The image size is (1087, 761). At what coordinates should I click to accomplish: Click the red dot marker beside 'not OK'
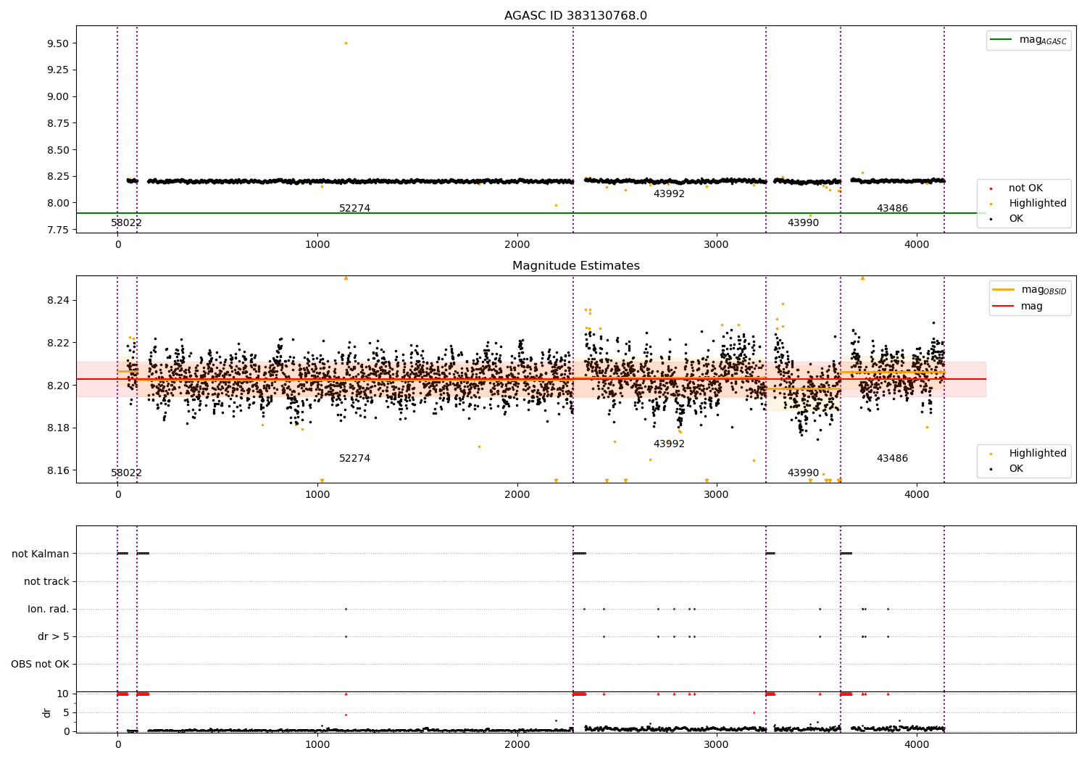(991, 188)
